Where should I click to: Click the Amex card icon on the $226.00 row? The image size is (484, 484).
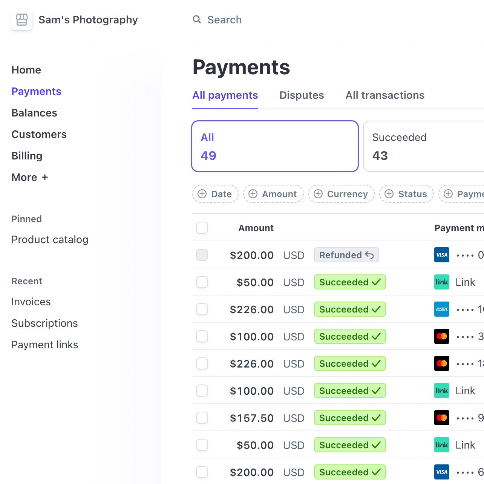[442, 309]
